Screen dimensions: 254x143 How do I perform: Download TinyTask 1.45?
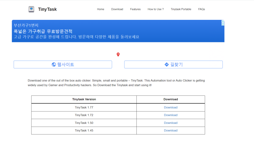tap(171, 130)
